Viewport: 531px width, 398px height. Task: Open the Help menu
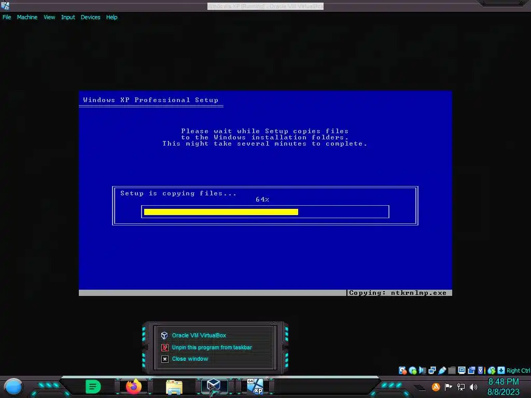pos(112,17)
